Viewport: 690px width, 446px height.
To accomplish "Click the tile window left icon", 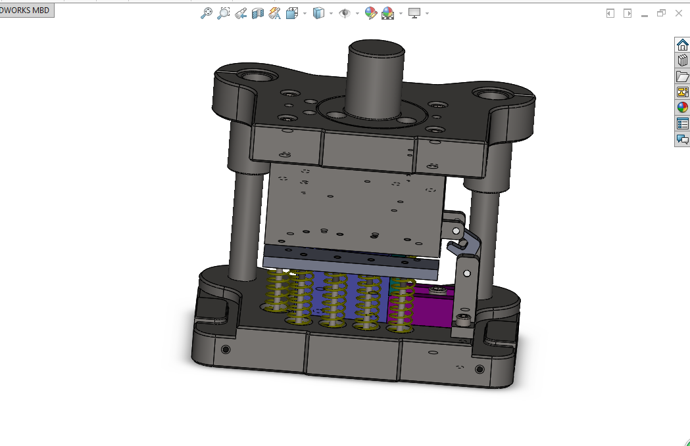I will pyautogui.click(x=610, y=14).
